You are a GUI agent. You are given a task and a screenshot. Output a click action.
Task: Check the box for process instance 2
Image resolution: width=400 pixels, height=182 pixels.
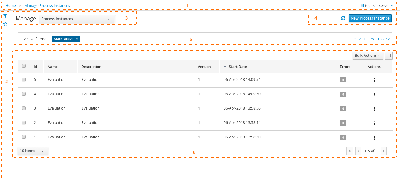coord(24,122)
